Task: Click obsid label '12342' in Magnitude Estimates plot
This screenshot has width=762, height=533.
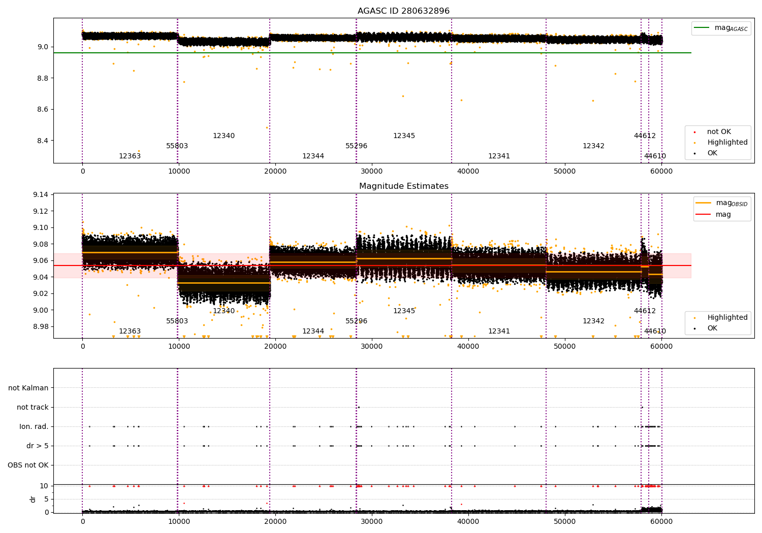Action: tap(593, 321)
